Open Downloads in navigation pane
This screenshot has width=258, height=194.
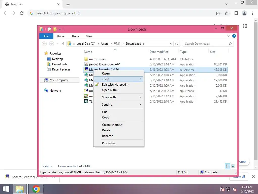(59, 64)
